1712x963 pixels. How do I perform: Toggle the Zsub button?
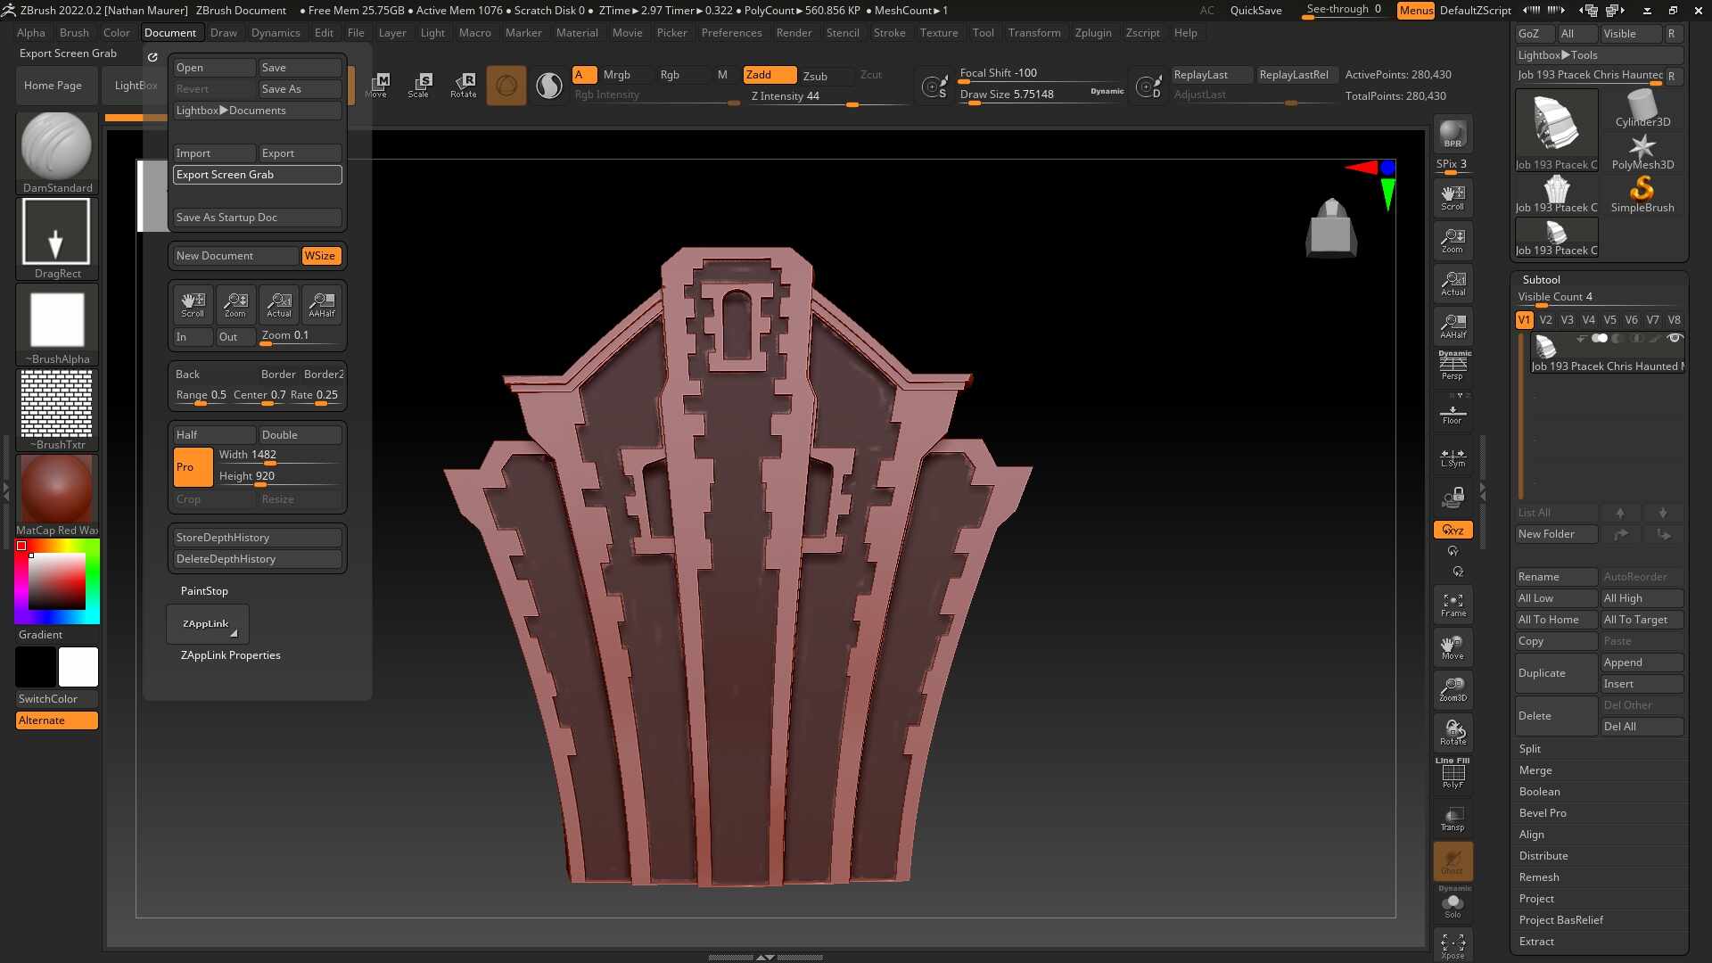(x=815, y=76)
